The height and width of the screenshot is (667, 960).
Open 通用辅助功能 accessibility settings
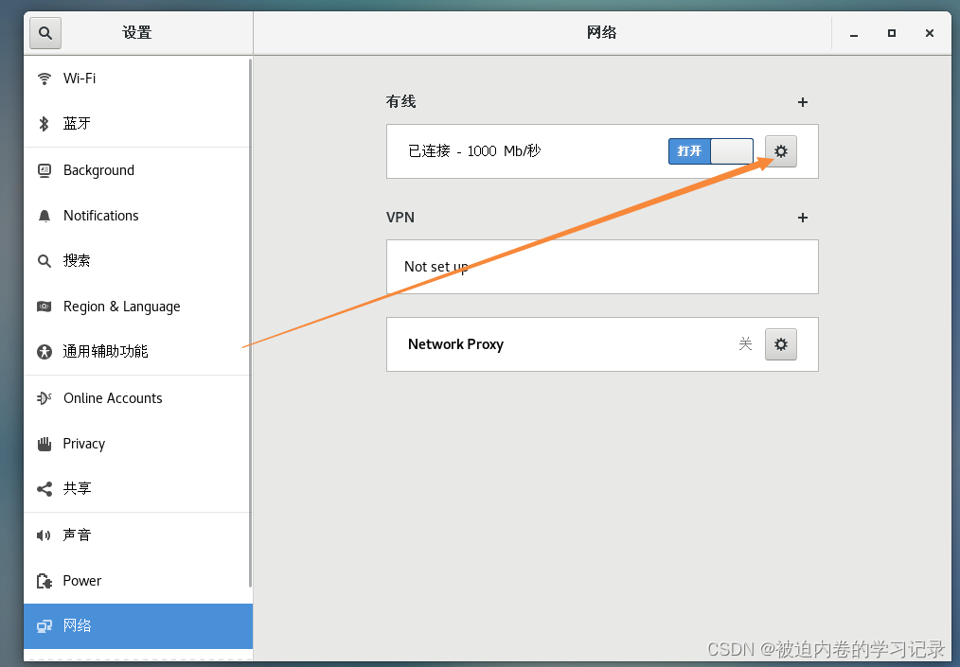tap(137, 351)
